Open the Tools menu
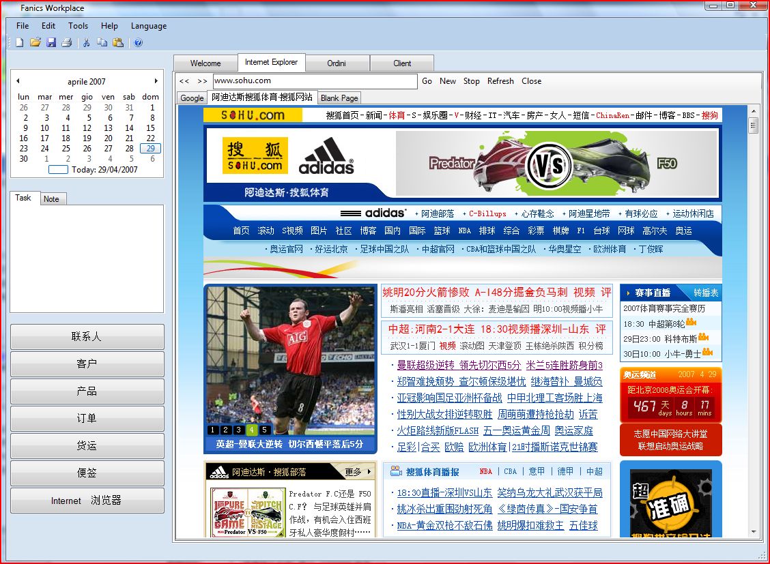The height and width of the screenshot is (564, 770). click(78, 25)
